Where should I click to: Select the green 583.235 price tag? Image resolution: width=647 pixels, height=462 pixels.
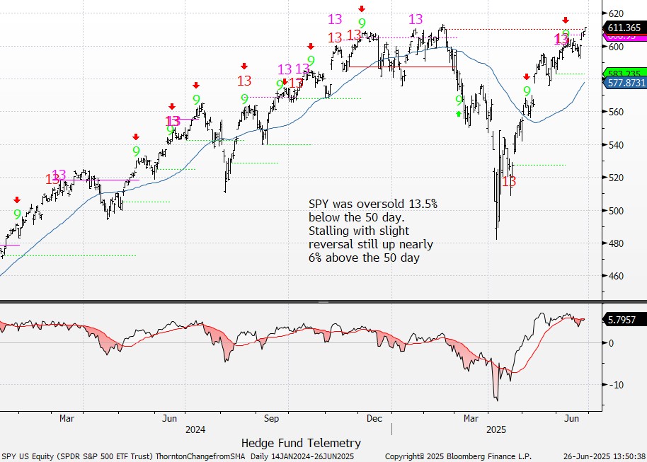(x=625, y=74)
